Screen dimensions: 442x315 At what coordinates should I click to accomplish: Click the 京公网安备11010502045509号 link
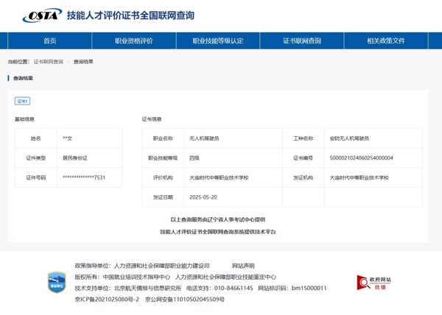pyautogui.click(x=185, y=299)
